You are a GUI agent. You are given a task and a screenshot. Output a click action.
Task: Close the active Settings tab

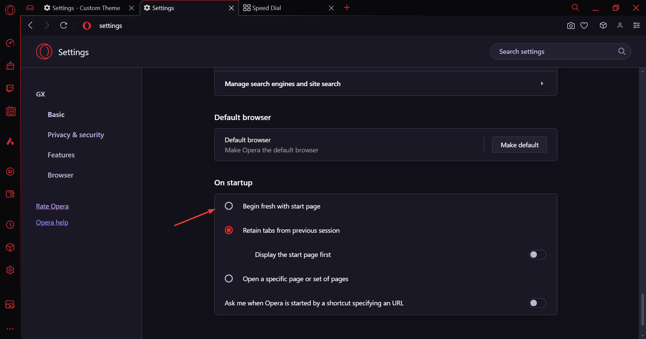(231, 8)
